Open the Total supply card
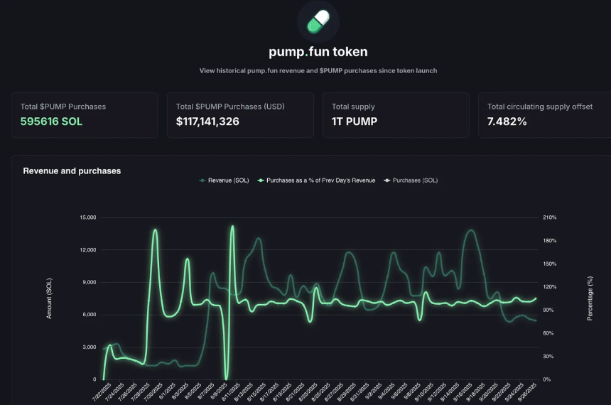 pyautogui.click(x=396, y=114)
